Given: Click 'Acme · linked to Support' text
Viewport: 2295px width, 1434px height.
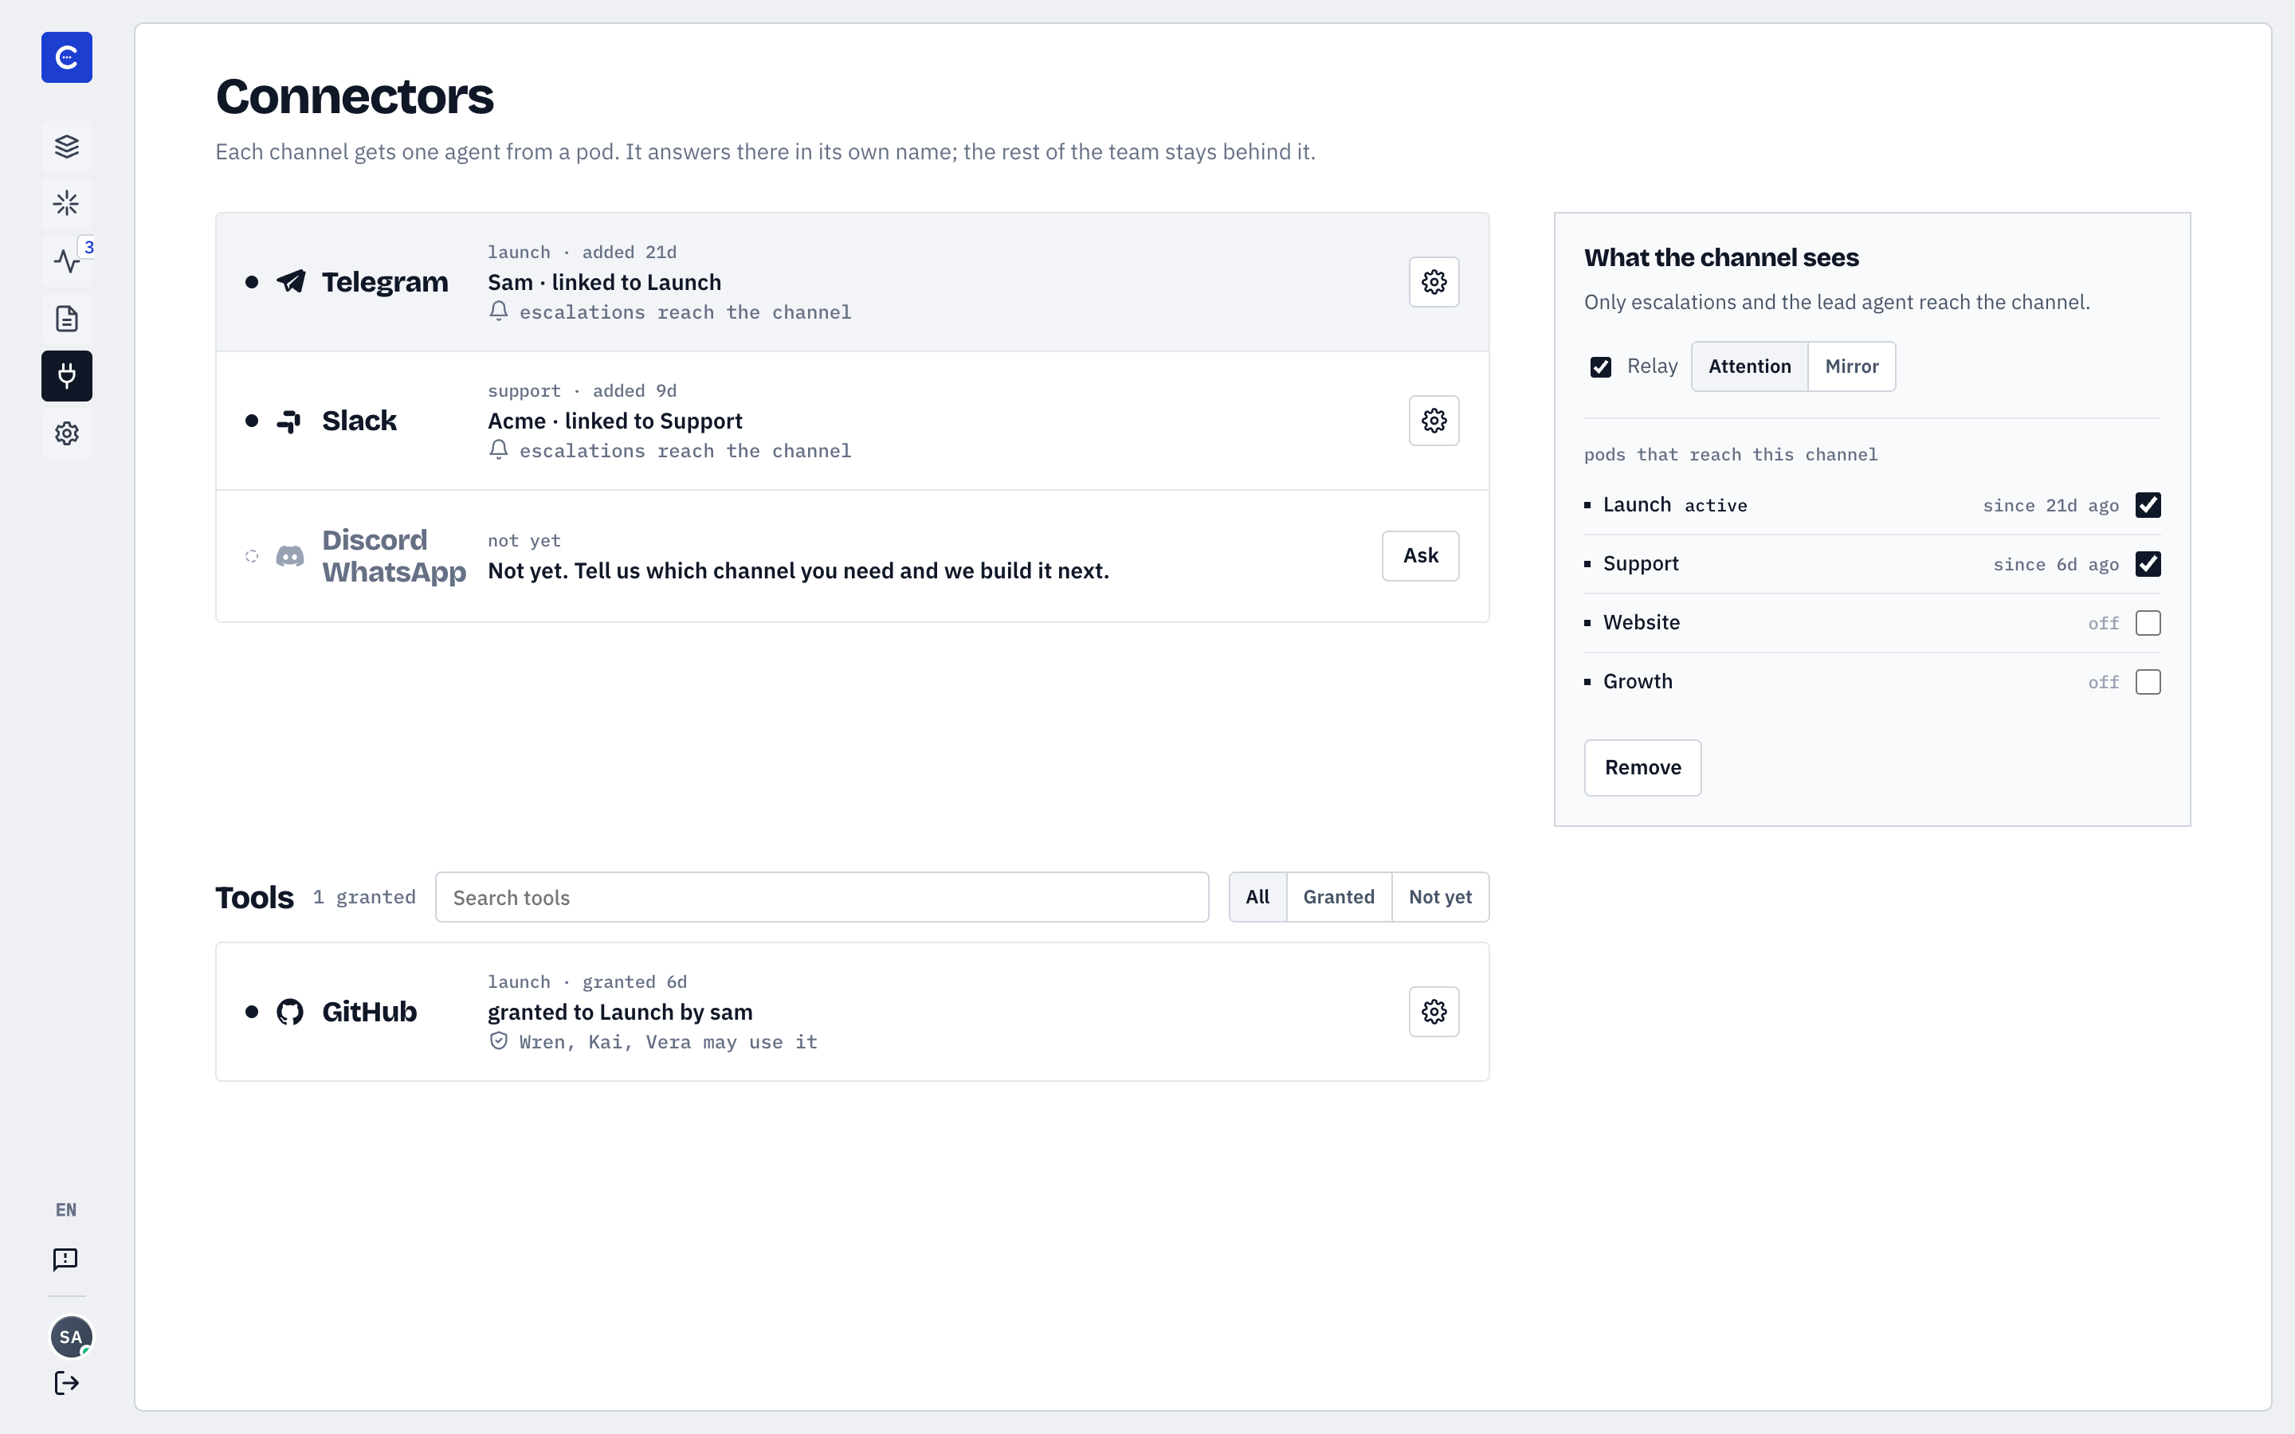Looking at the screenshot, I should tap(614, 420).
